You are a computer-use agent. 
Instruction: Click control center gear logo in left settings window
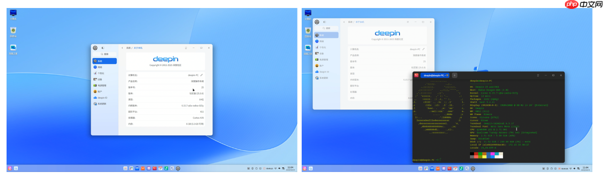(x=95, y=48)
